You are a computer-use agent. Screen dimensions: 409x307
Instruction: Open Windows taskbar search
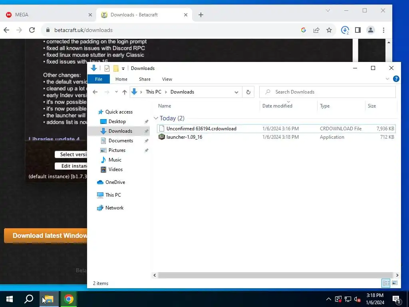(x=29, y=299)
